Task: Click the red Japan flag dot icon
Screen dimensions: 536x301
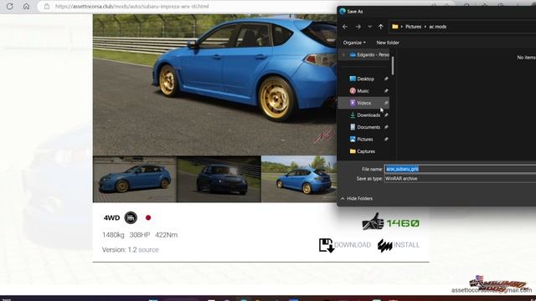Action: click(148, 217)
